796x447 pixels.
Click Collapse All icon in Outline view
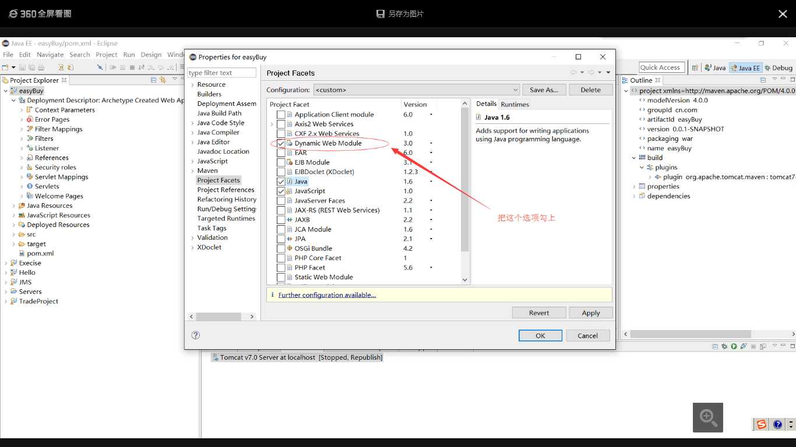tap(763, 80)
